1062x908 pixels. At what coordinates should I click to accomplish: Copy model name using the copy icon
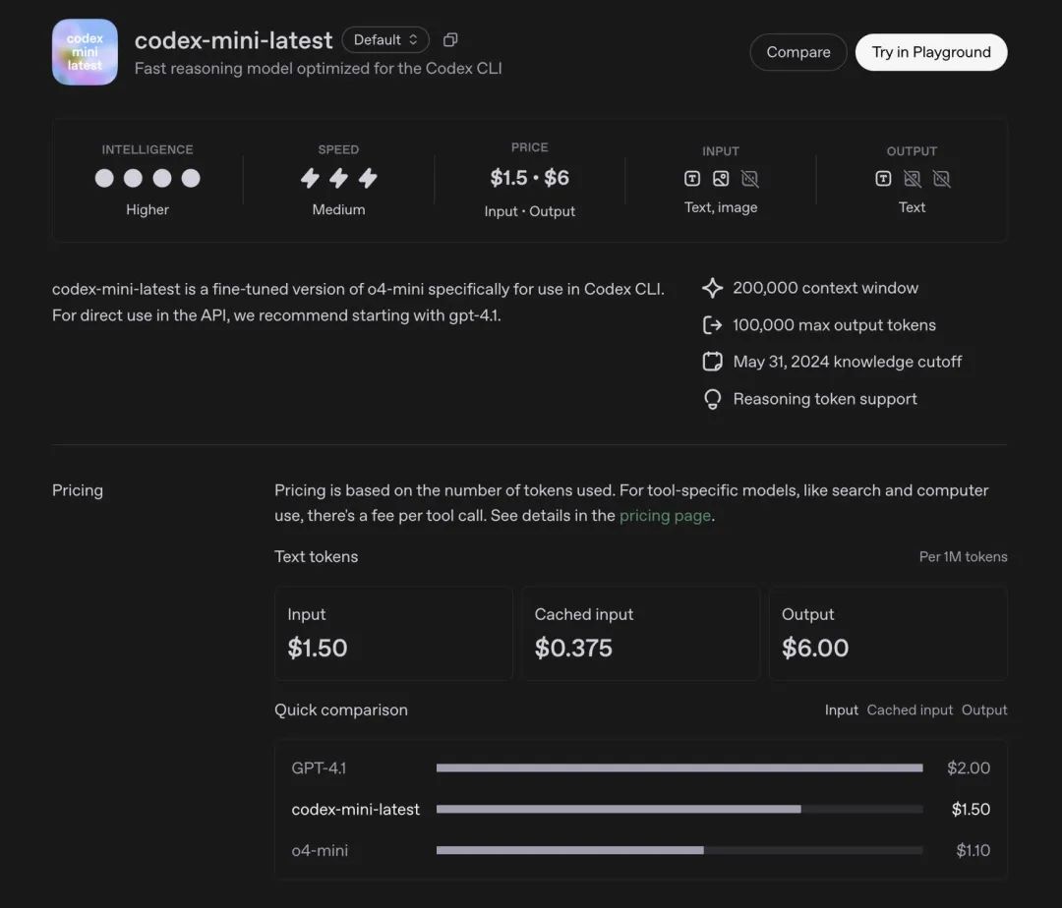450,40
